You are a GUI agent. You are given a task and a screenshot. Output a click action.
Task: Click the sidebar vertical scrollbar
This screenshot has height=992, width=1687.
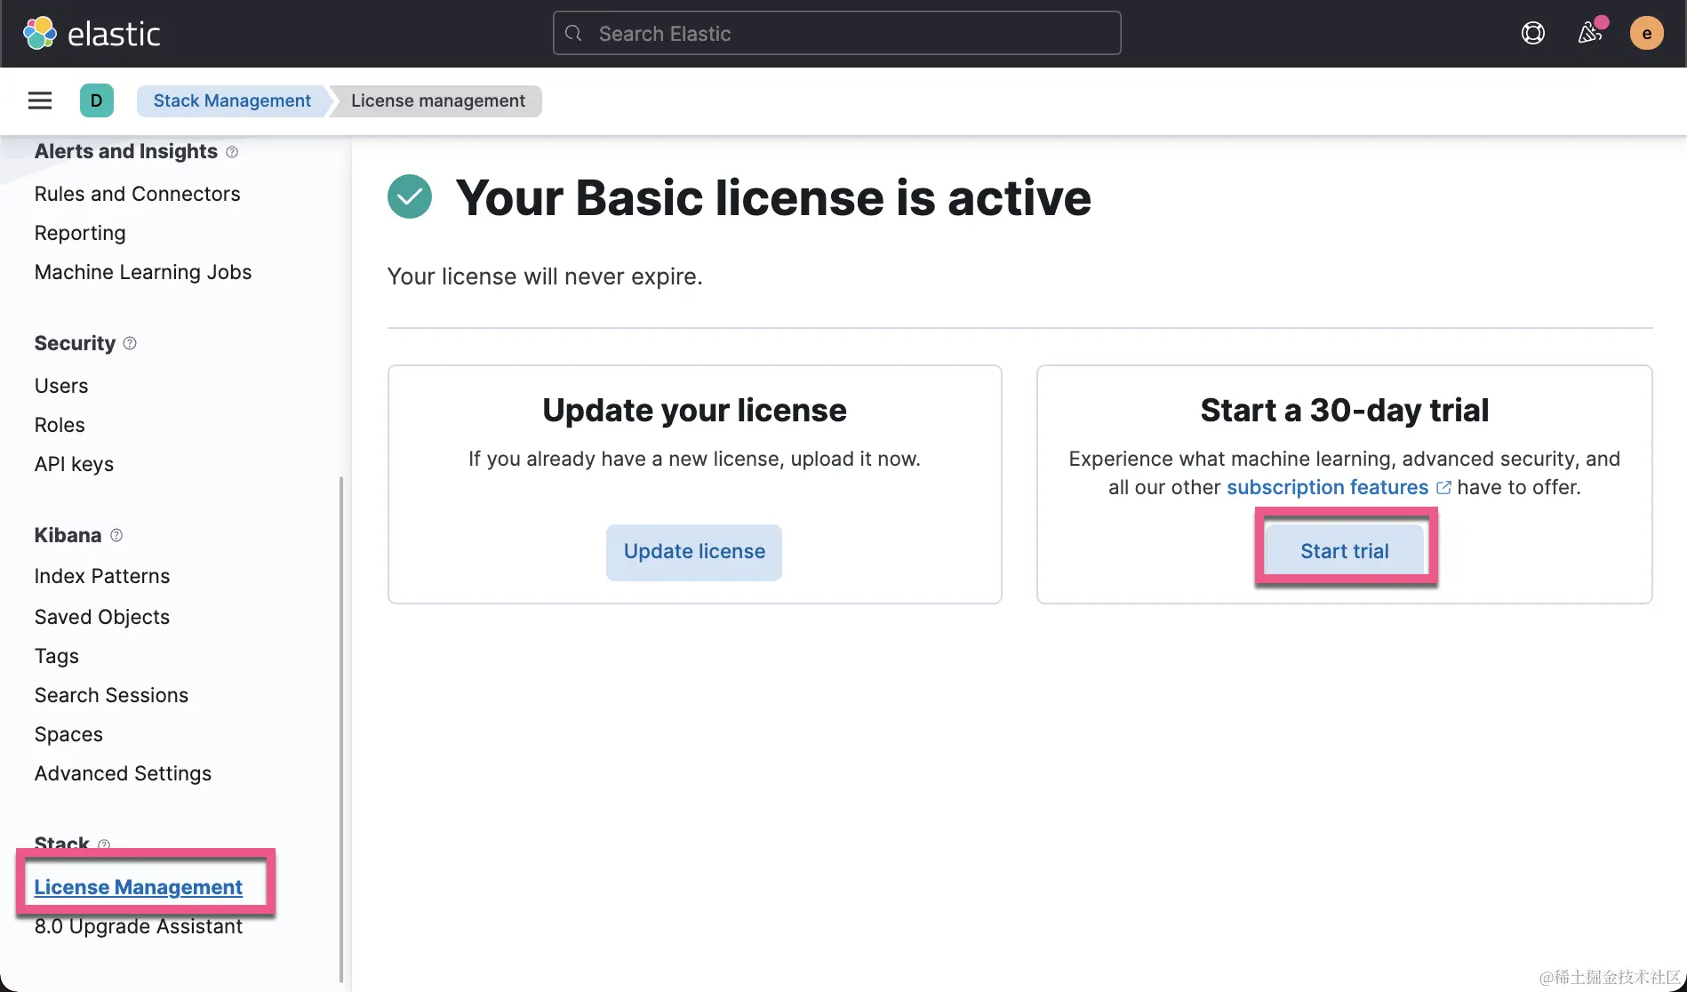click(x=341, y=729)
